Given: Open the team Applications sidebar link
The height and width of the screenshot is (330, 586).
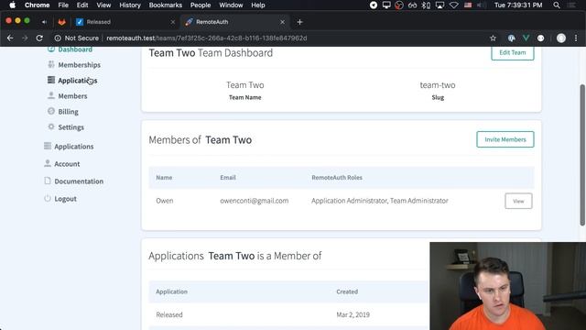Looking at the screenshot, I should tap(77, 81).
